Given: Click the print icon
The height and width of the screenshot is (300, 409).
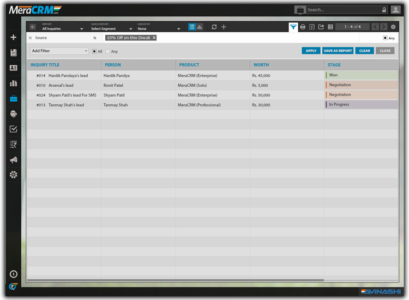Looking at the screenshot, I should [303, 27].
